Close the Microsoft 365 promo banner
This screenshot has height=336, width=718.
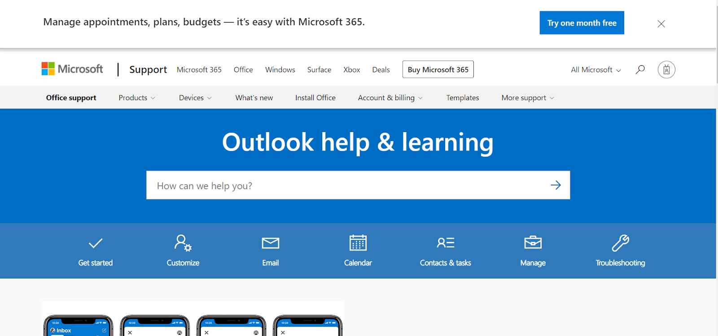click(x=661, y=24)
